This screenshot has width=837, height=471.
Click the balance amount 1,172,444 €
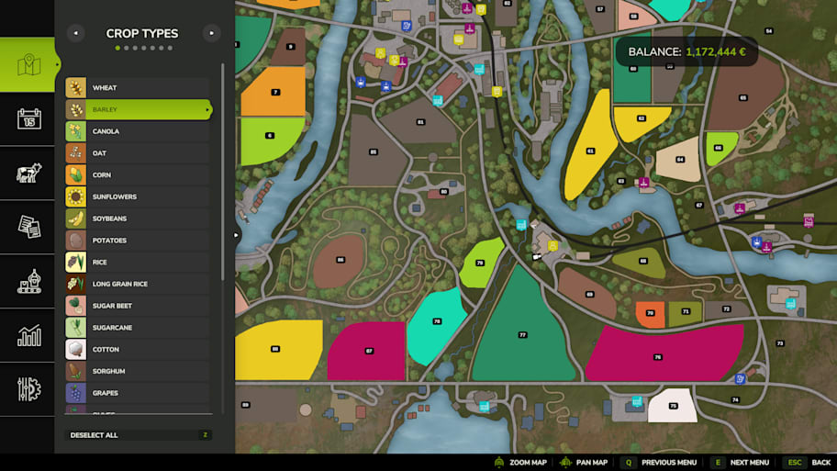pos(715,51)
